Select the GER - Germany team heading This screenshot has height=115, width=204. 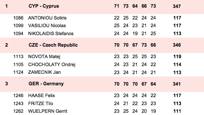[46, 84]
